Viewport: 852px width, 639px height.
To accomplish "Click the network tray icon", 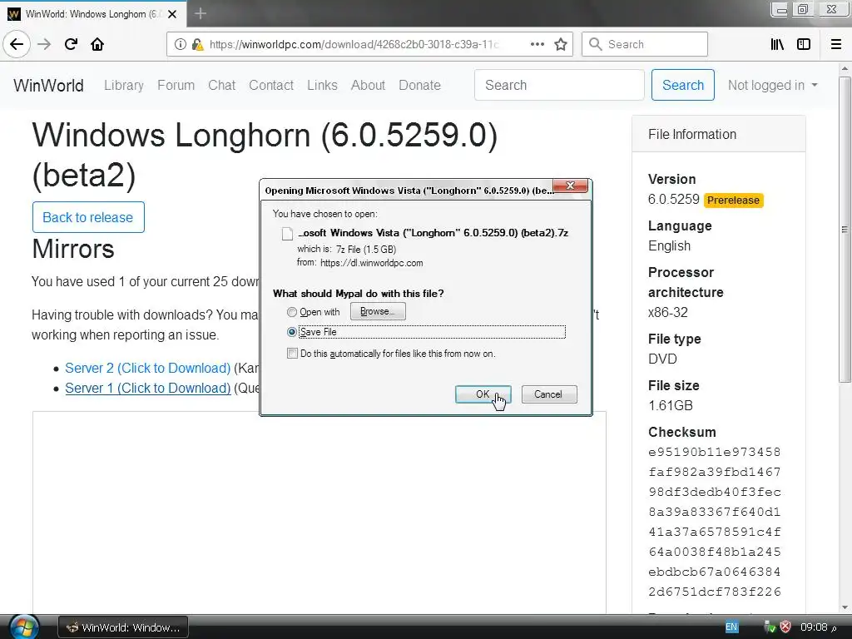I will [x=770, y=627].
